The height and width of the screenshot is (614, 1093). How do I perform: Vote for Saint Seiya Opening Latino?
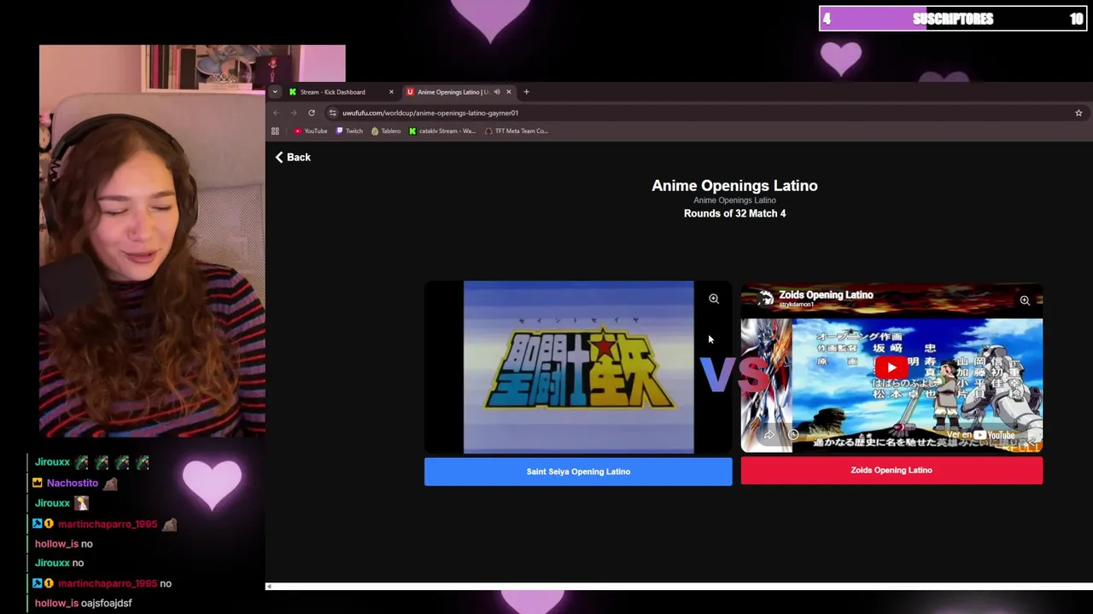(x=578, y=472)
